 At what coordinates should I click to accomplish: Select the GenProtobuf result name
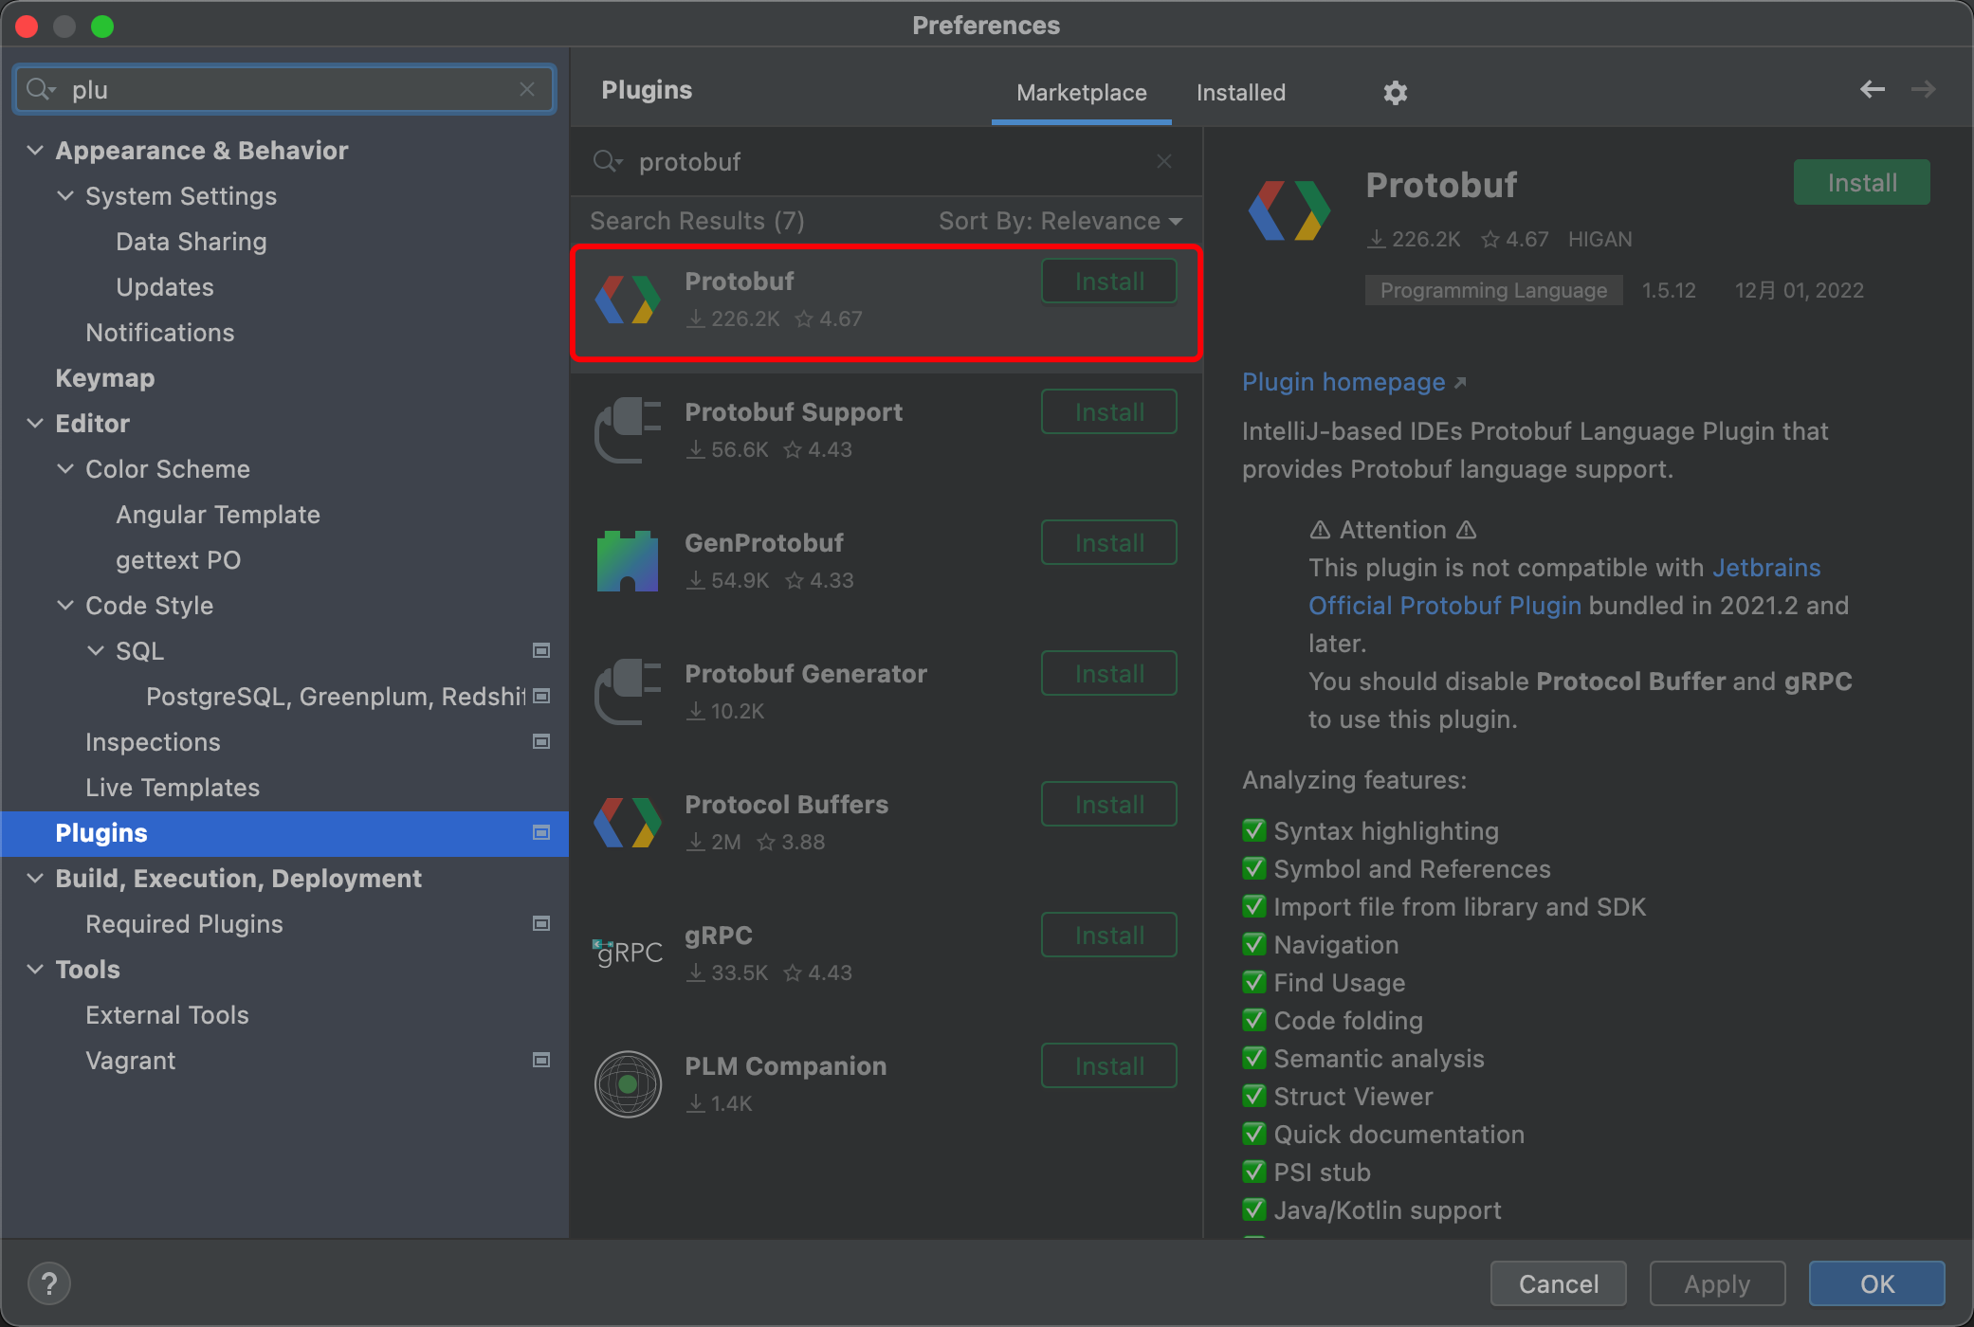(764, 543)
